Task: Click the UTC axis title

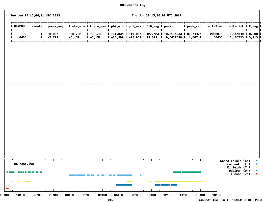Action: coord(111,200)
